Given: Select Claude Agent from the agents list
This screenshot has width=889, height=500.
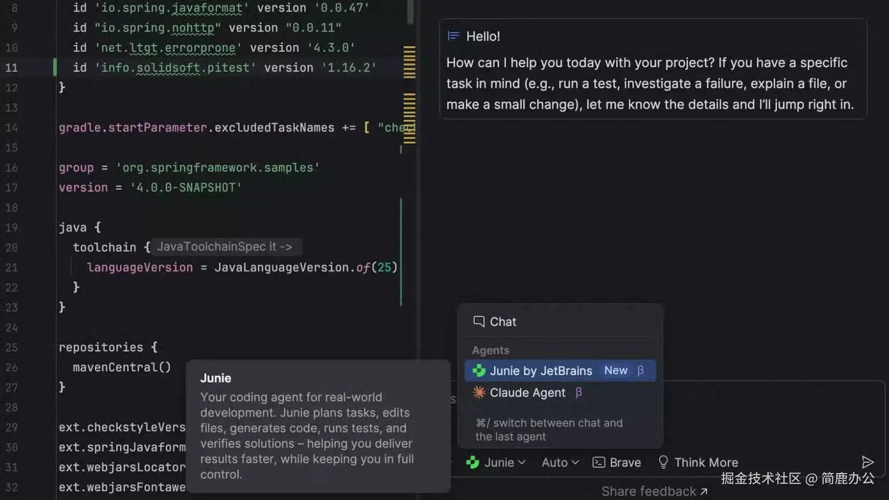Looking at the screenshot, I should point(527,393).
